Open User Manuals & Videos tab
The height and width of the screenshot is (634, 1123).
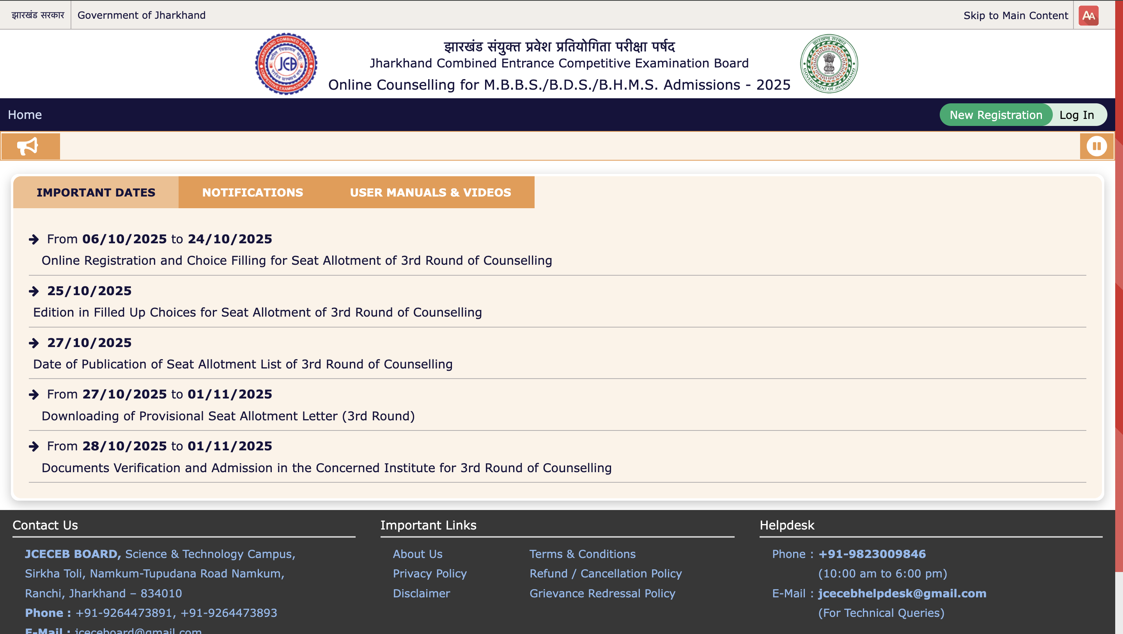(x=430, y=192)
